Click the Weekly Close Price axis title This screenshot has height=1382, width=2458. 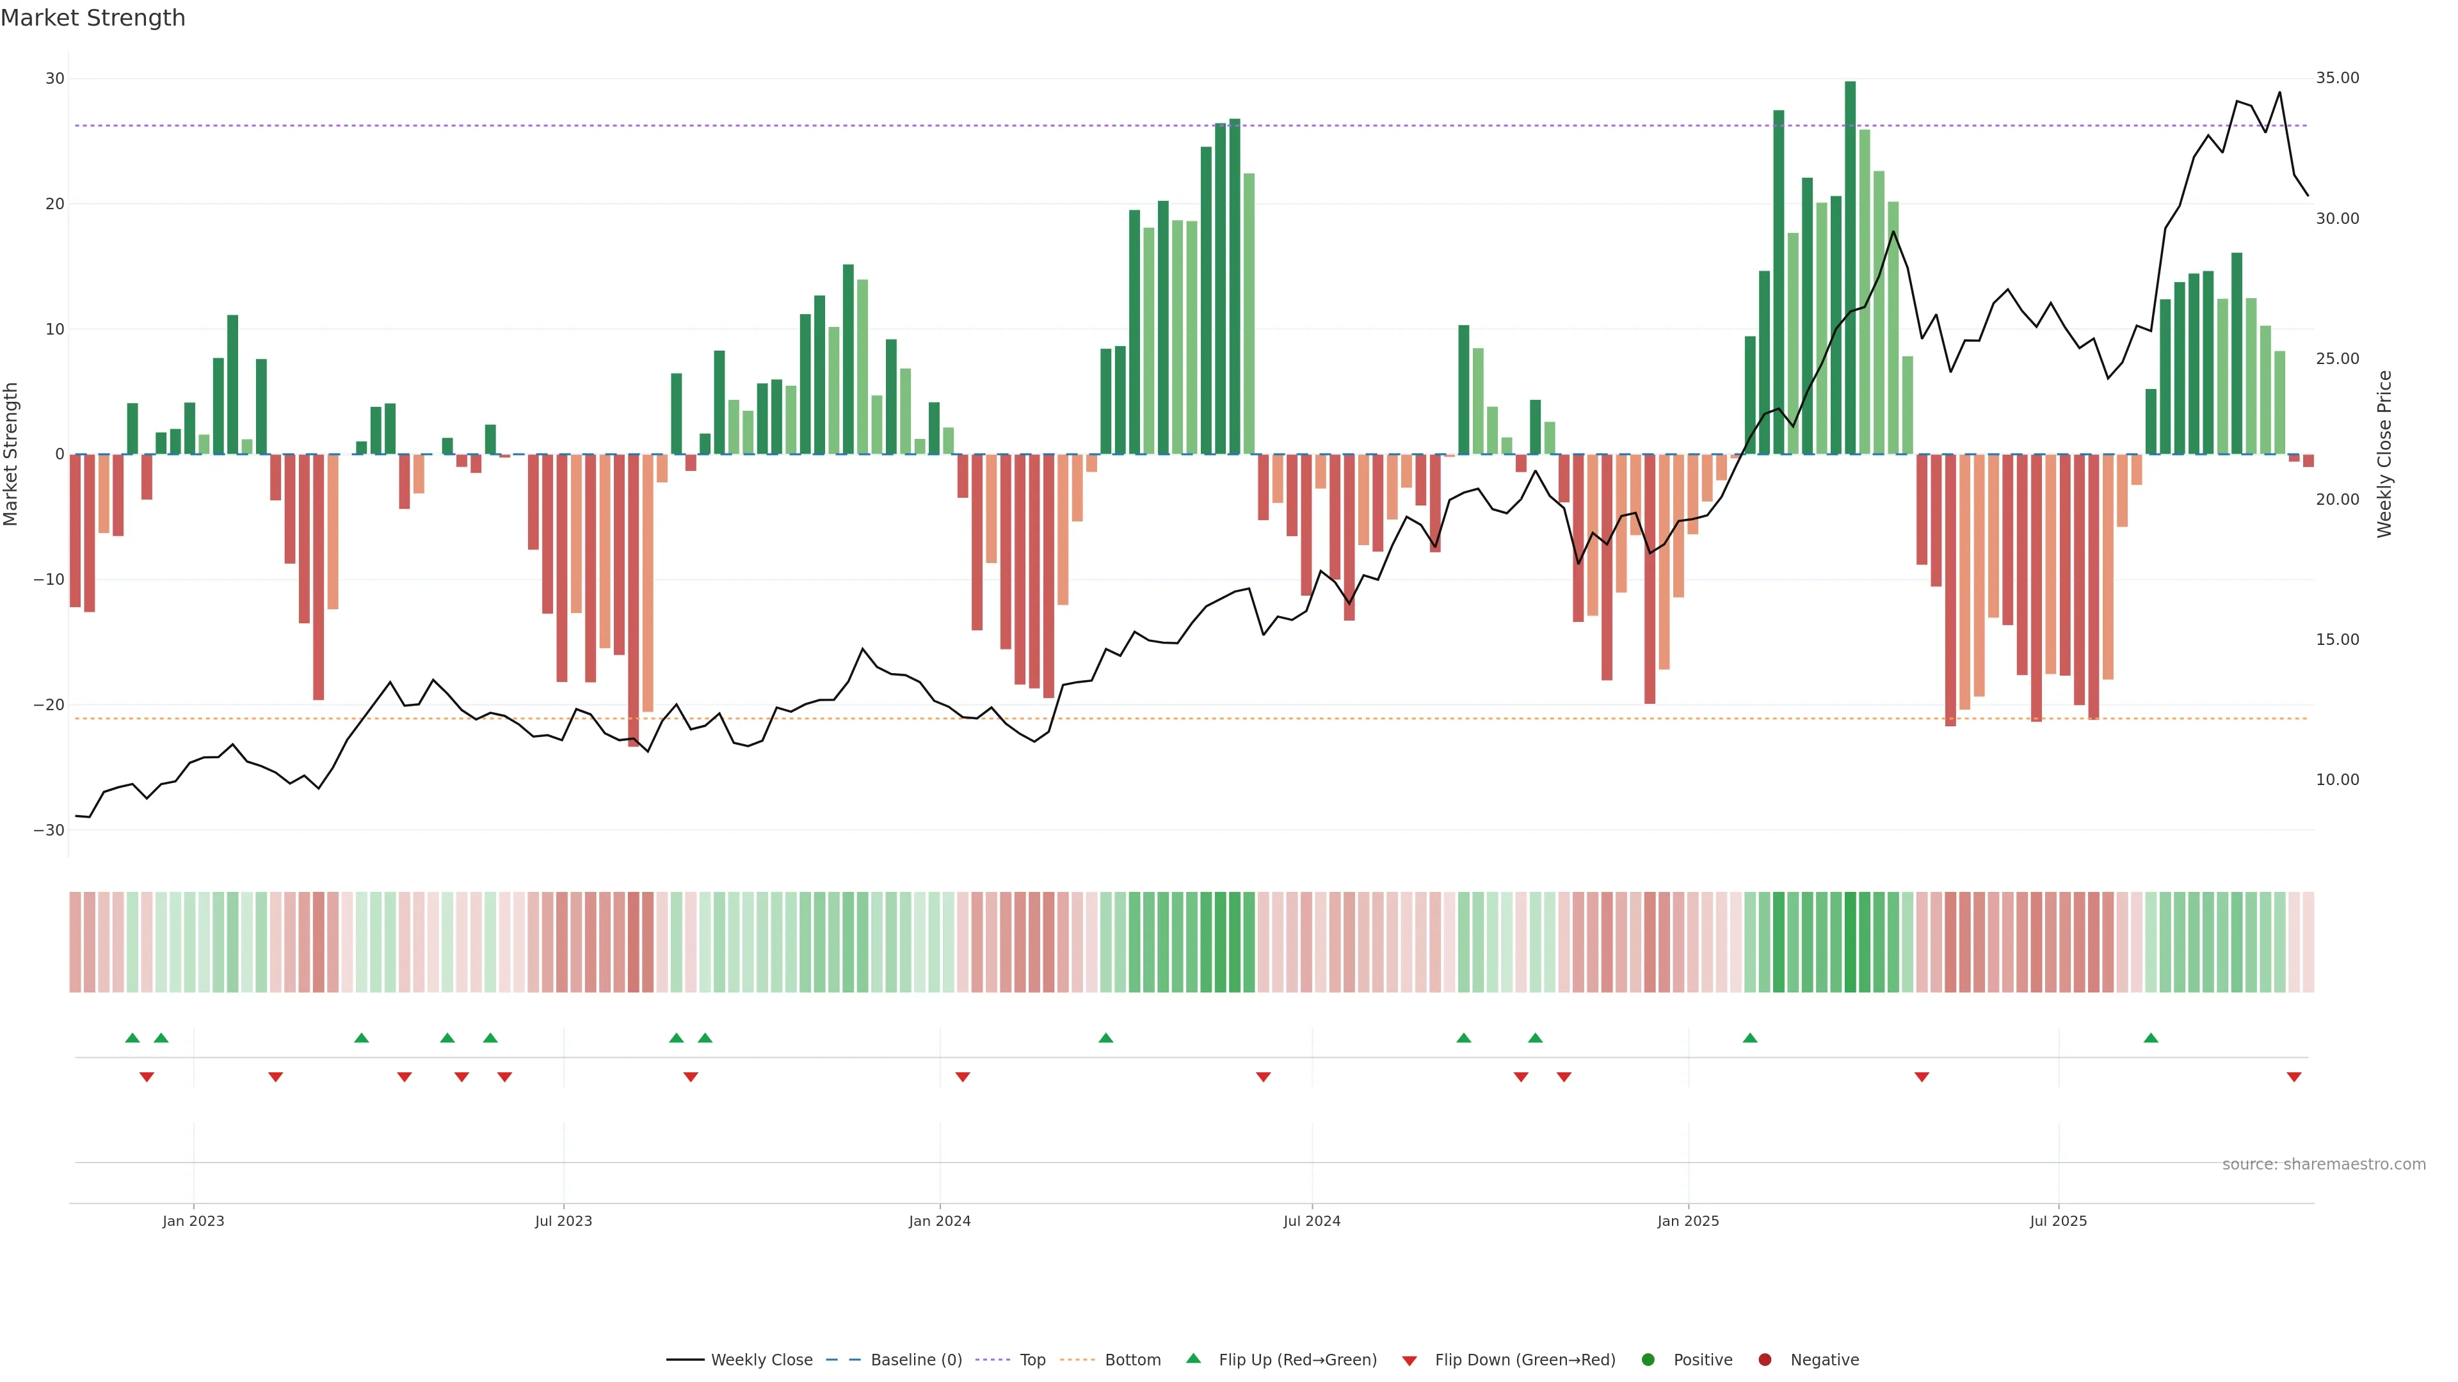pos(2384,454)
